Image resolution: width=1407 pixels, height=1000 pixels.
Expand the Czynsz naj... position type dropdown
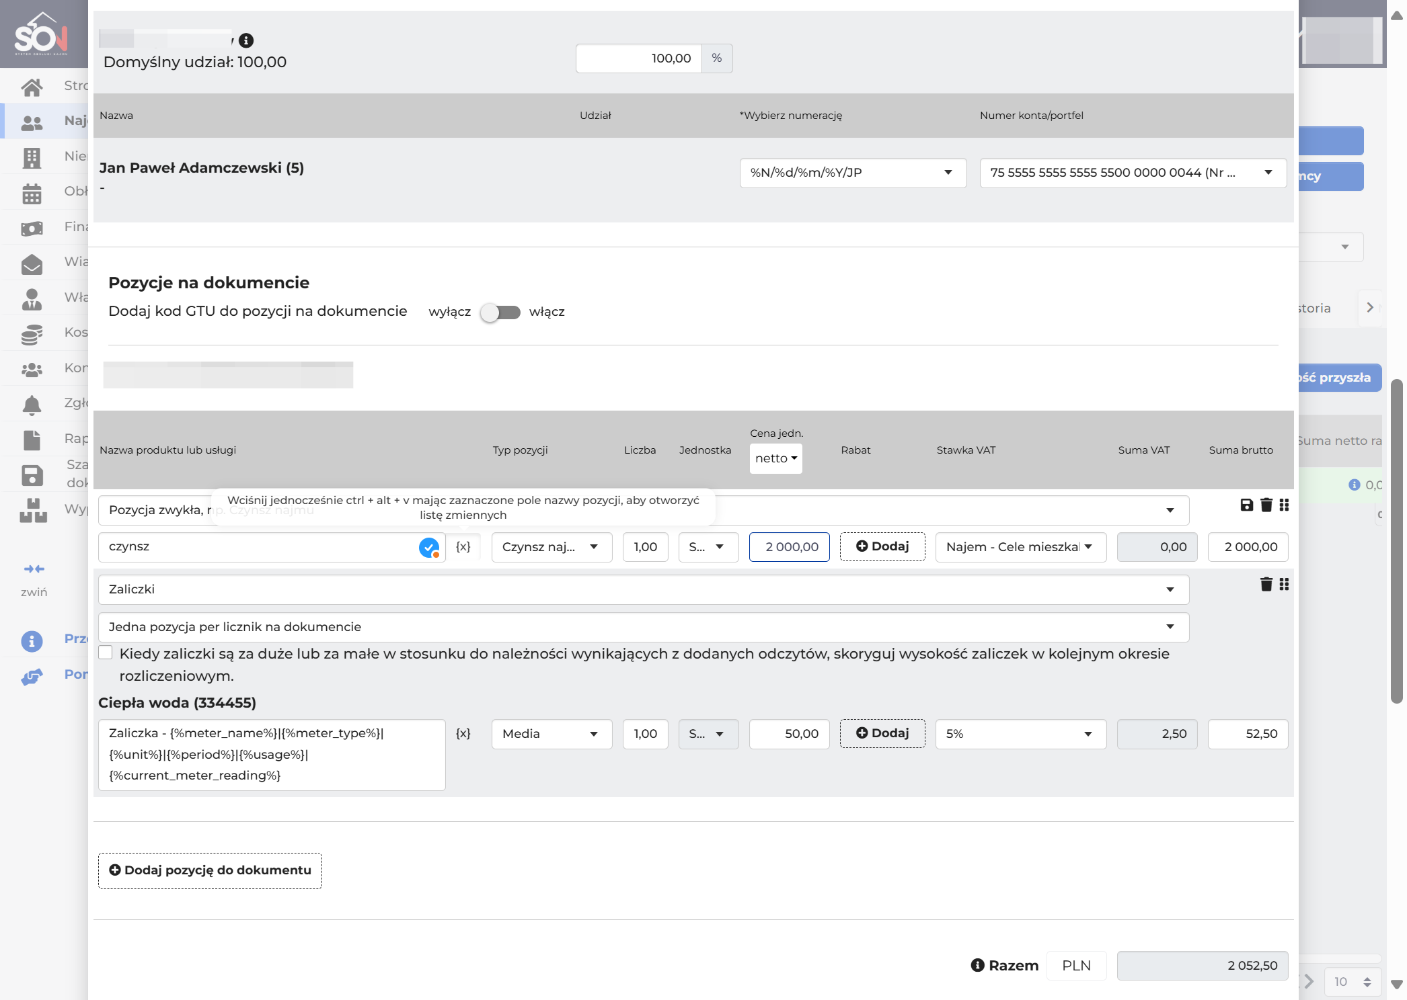tap(552, 547)
